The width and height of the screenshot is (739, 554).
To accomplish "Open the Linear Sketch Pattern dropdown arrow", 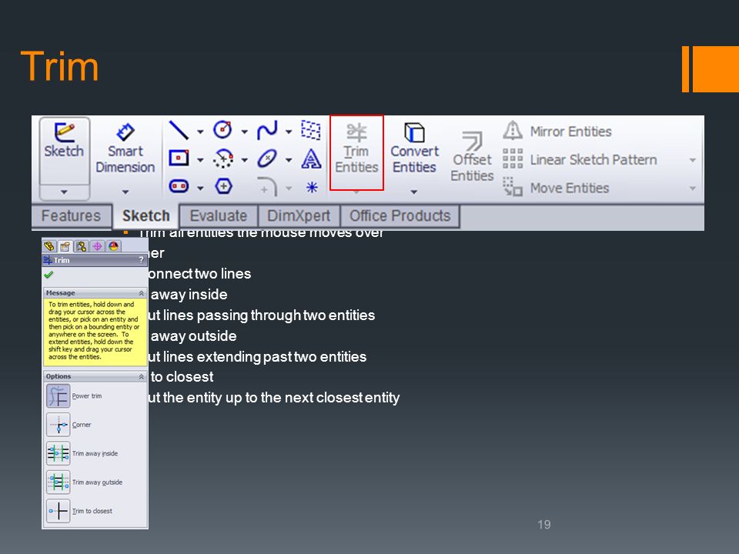I will tap(692, 160).
